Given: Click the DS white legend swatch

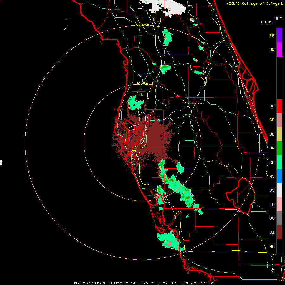Looking at the screenshot, I should pyautogui.click(x=280, y=190).
